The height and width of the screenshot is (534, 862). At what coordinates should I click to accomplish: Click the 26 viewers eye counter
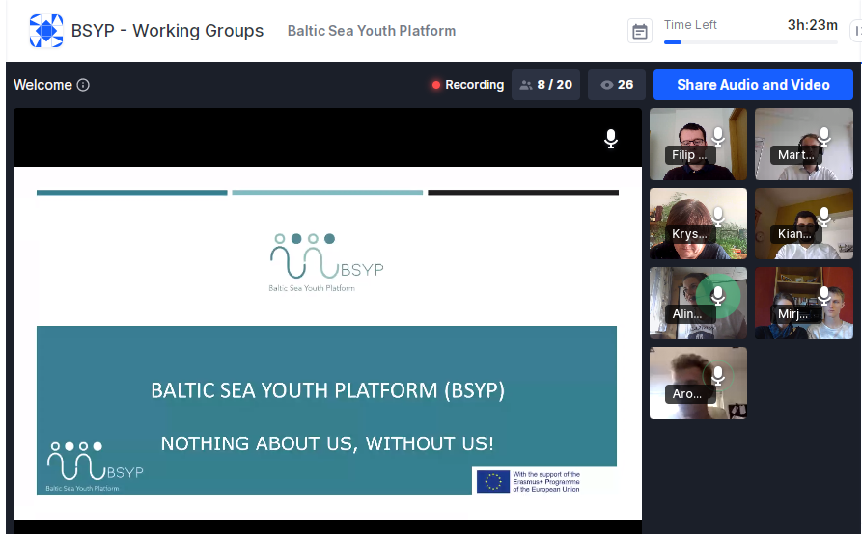click(617, 85)
